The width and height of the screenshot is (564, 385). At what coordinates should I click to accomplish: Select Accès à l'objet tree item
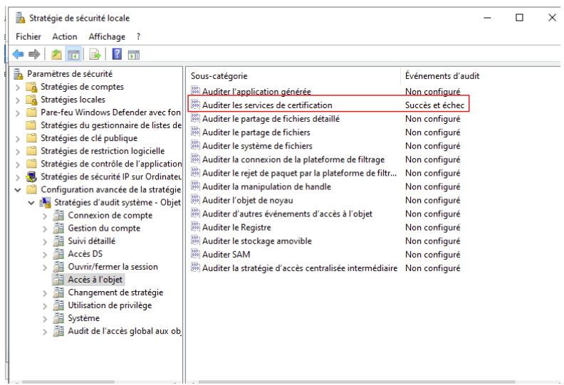95,279
